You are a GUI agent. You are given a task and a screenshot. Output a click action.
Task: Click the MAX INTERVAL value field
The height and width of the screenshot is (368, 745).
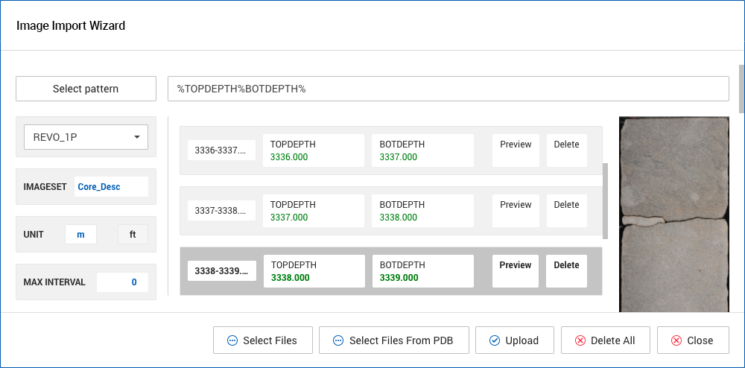123,282
